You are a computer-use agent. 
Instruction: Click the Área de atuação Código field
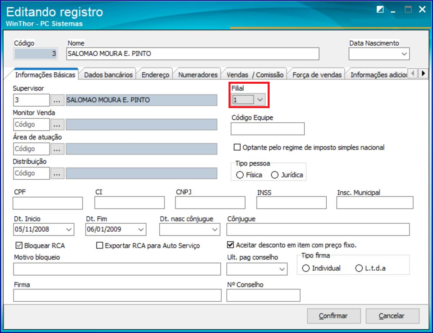31,149
